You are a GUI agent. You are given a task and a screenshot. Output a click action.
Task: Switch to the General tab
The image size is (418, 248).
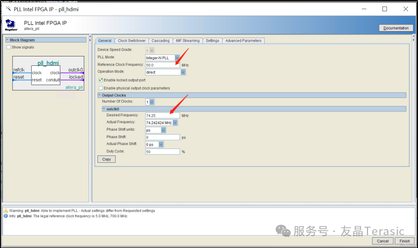pyautogui.click(x=105, y=41)
